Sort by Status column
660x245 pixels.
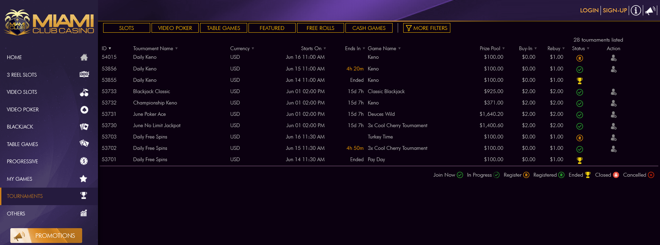tap(581, 48)
